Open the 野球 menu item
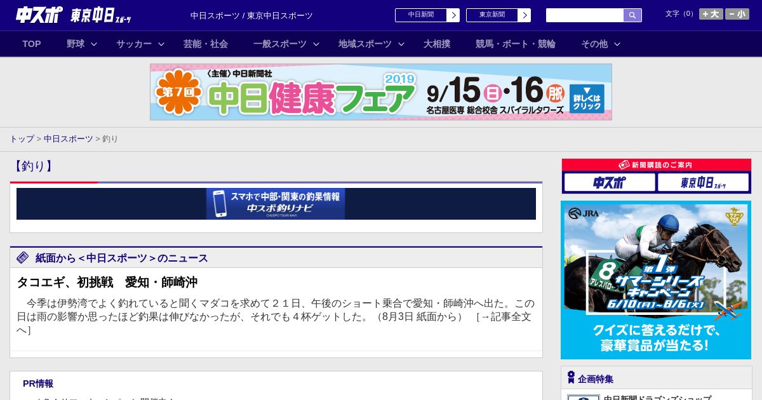This screenshot has height=400, width=762. pos(76,44)
